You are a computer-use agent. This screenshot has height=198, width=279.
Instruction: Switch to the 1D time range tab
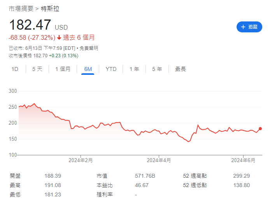pos(15,69)
